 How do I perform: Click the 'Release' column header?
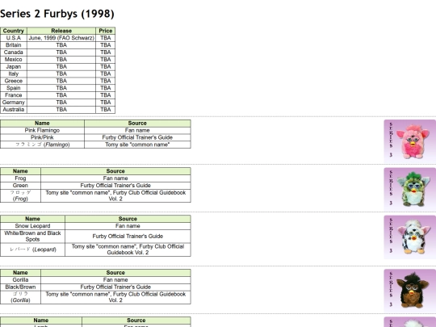[61, 31]
